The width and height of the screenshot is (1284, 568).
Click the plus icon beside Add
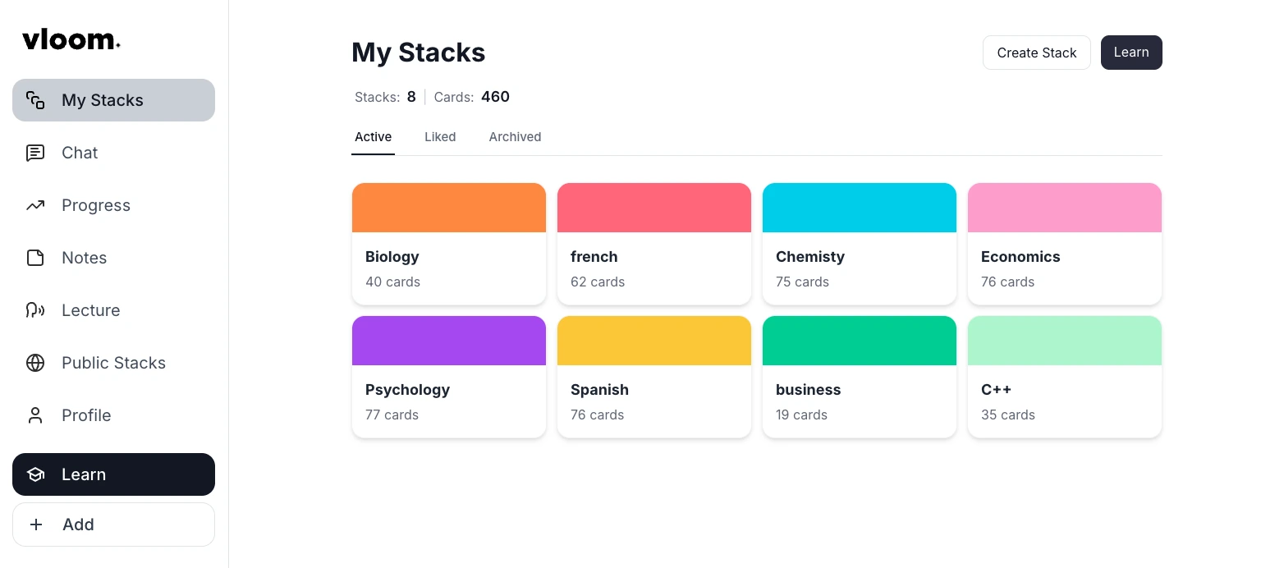36,524
